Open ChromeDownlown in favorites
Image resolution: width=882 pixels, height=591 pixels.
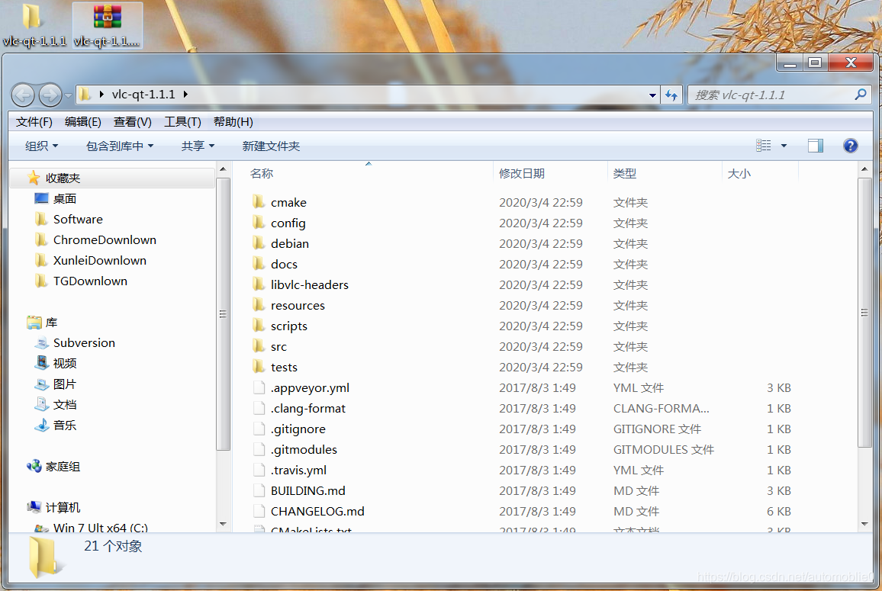point(105,240)
